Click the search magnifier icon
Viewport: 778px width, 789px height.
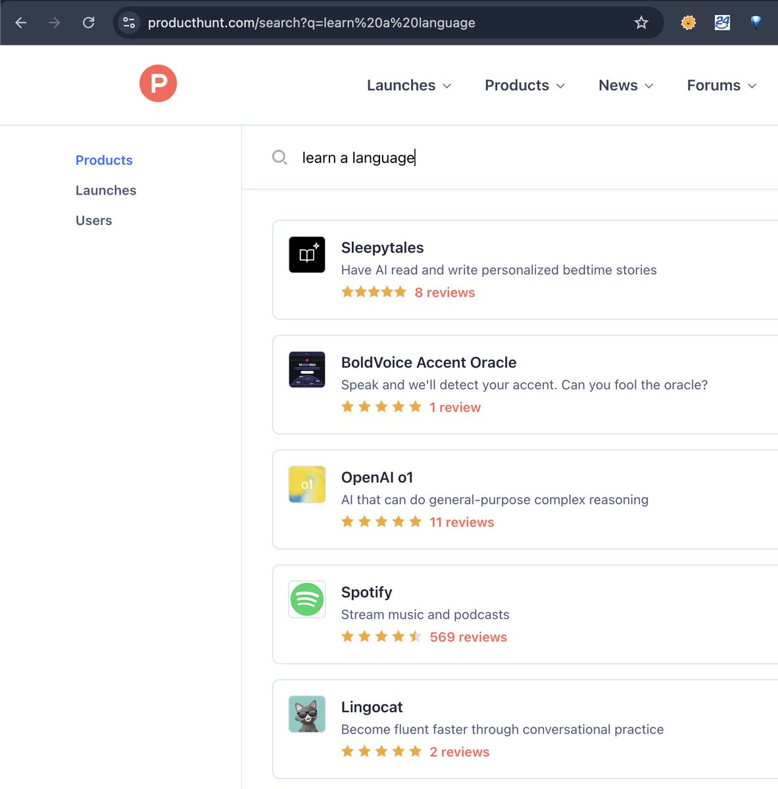pos(280,157)
